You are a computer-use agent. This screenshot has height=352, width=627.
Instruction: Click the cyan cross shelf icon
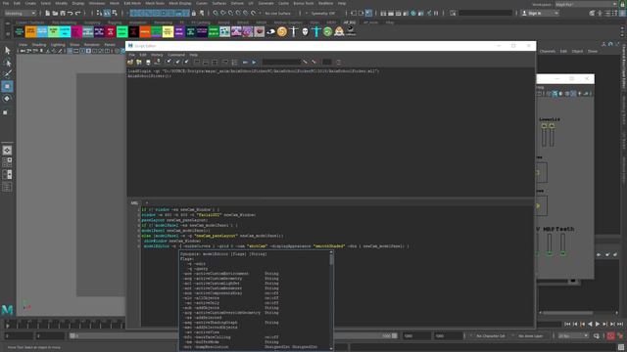(316, 31)
